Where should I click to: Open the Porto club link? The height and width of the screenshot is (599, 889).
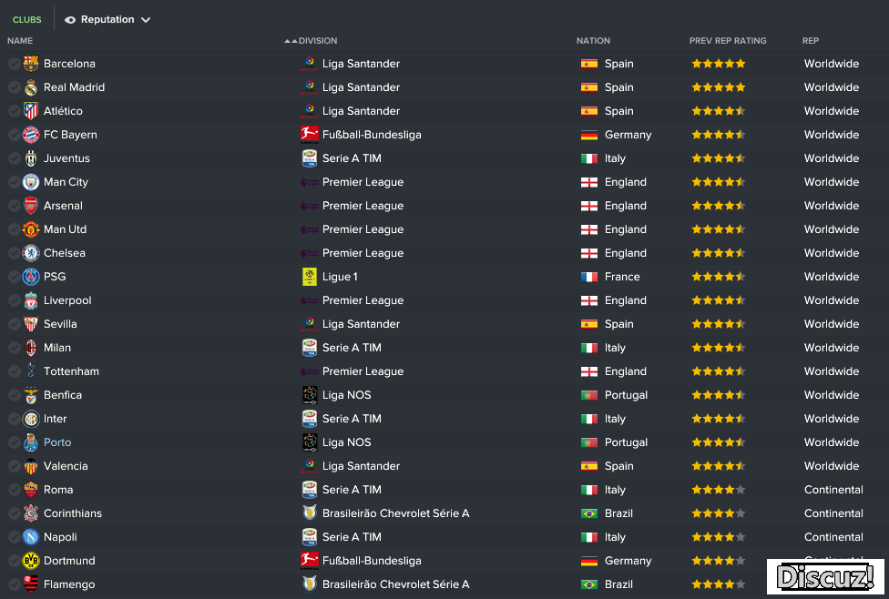tap(57, 442)
